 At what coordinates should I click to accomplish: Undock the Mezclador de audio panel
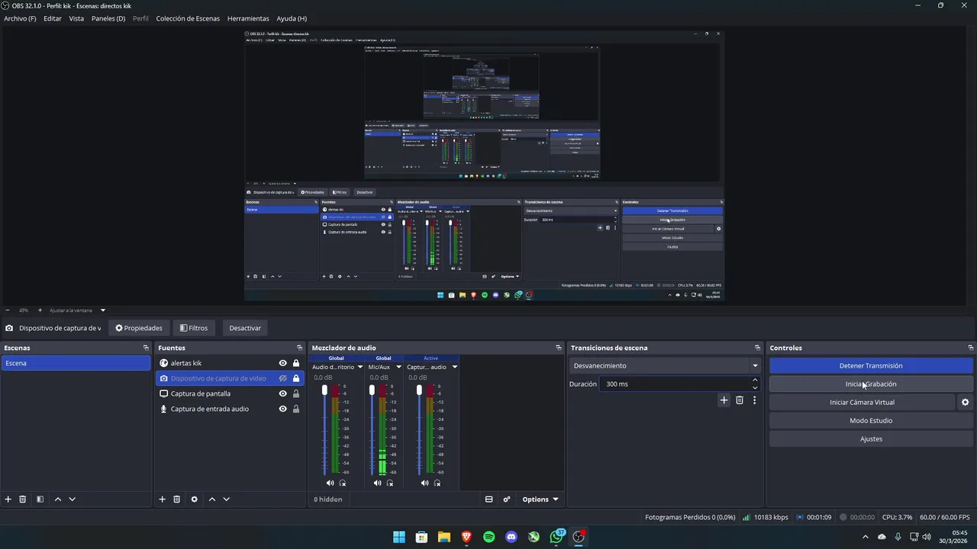[558, 348]
